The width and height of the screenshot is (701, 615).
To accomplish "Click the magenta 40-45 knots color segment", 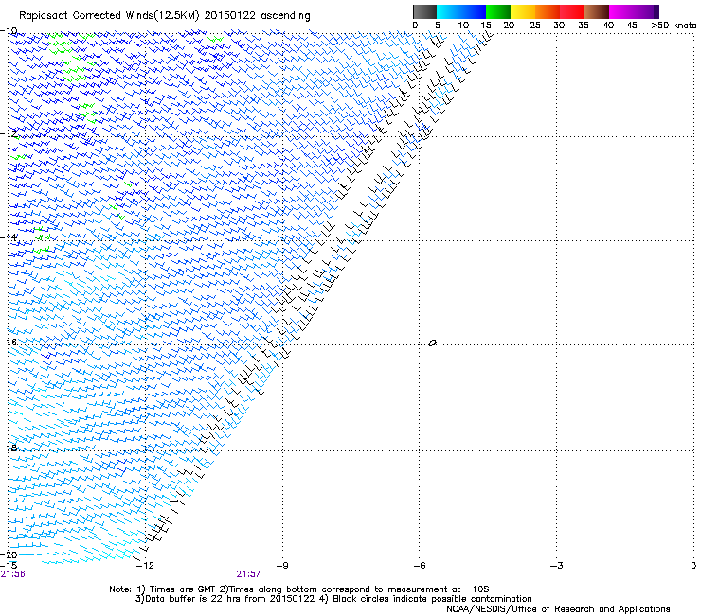I will pos(621,11).
